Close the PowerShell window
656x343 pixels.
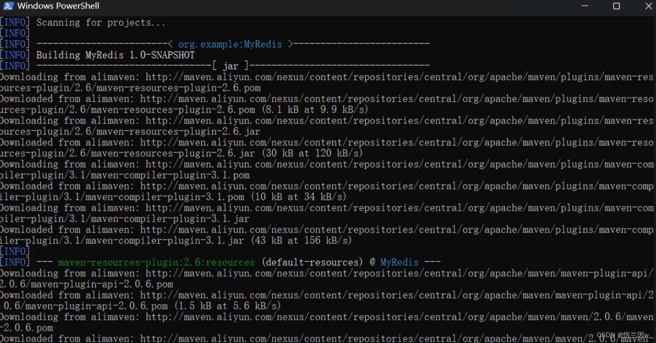point(649,6)
